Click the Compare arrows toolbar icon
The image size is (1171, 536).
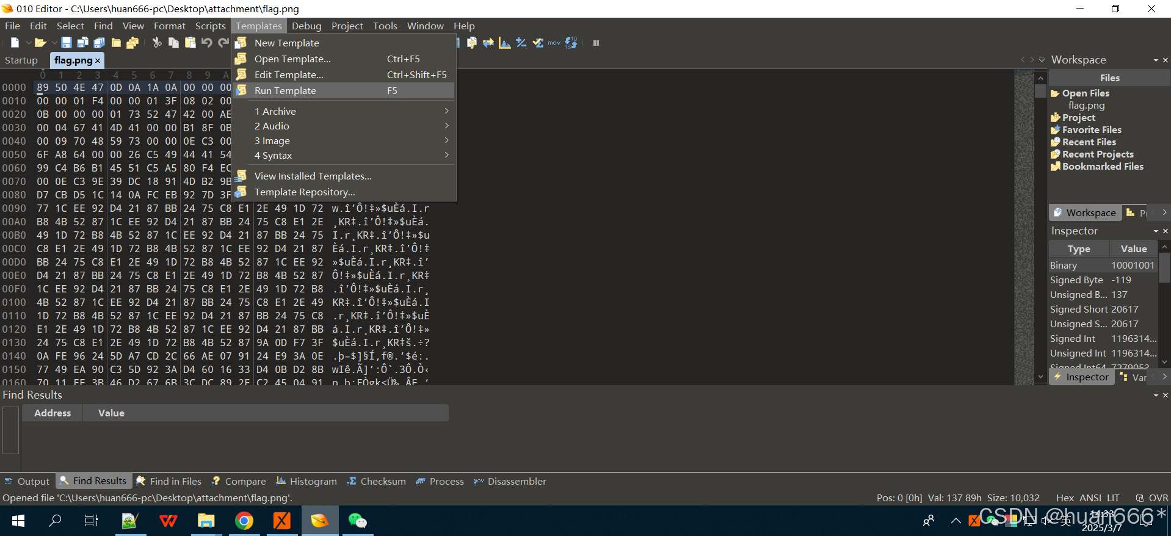488,43
